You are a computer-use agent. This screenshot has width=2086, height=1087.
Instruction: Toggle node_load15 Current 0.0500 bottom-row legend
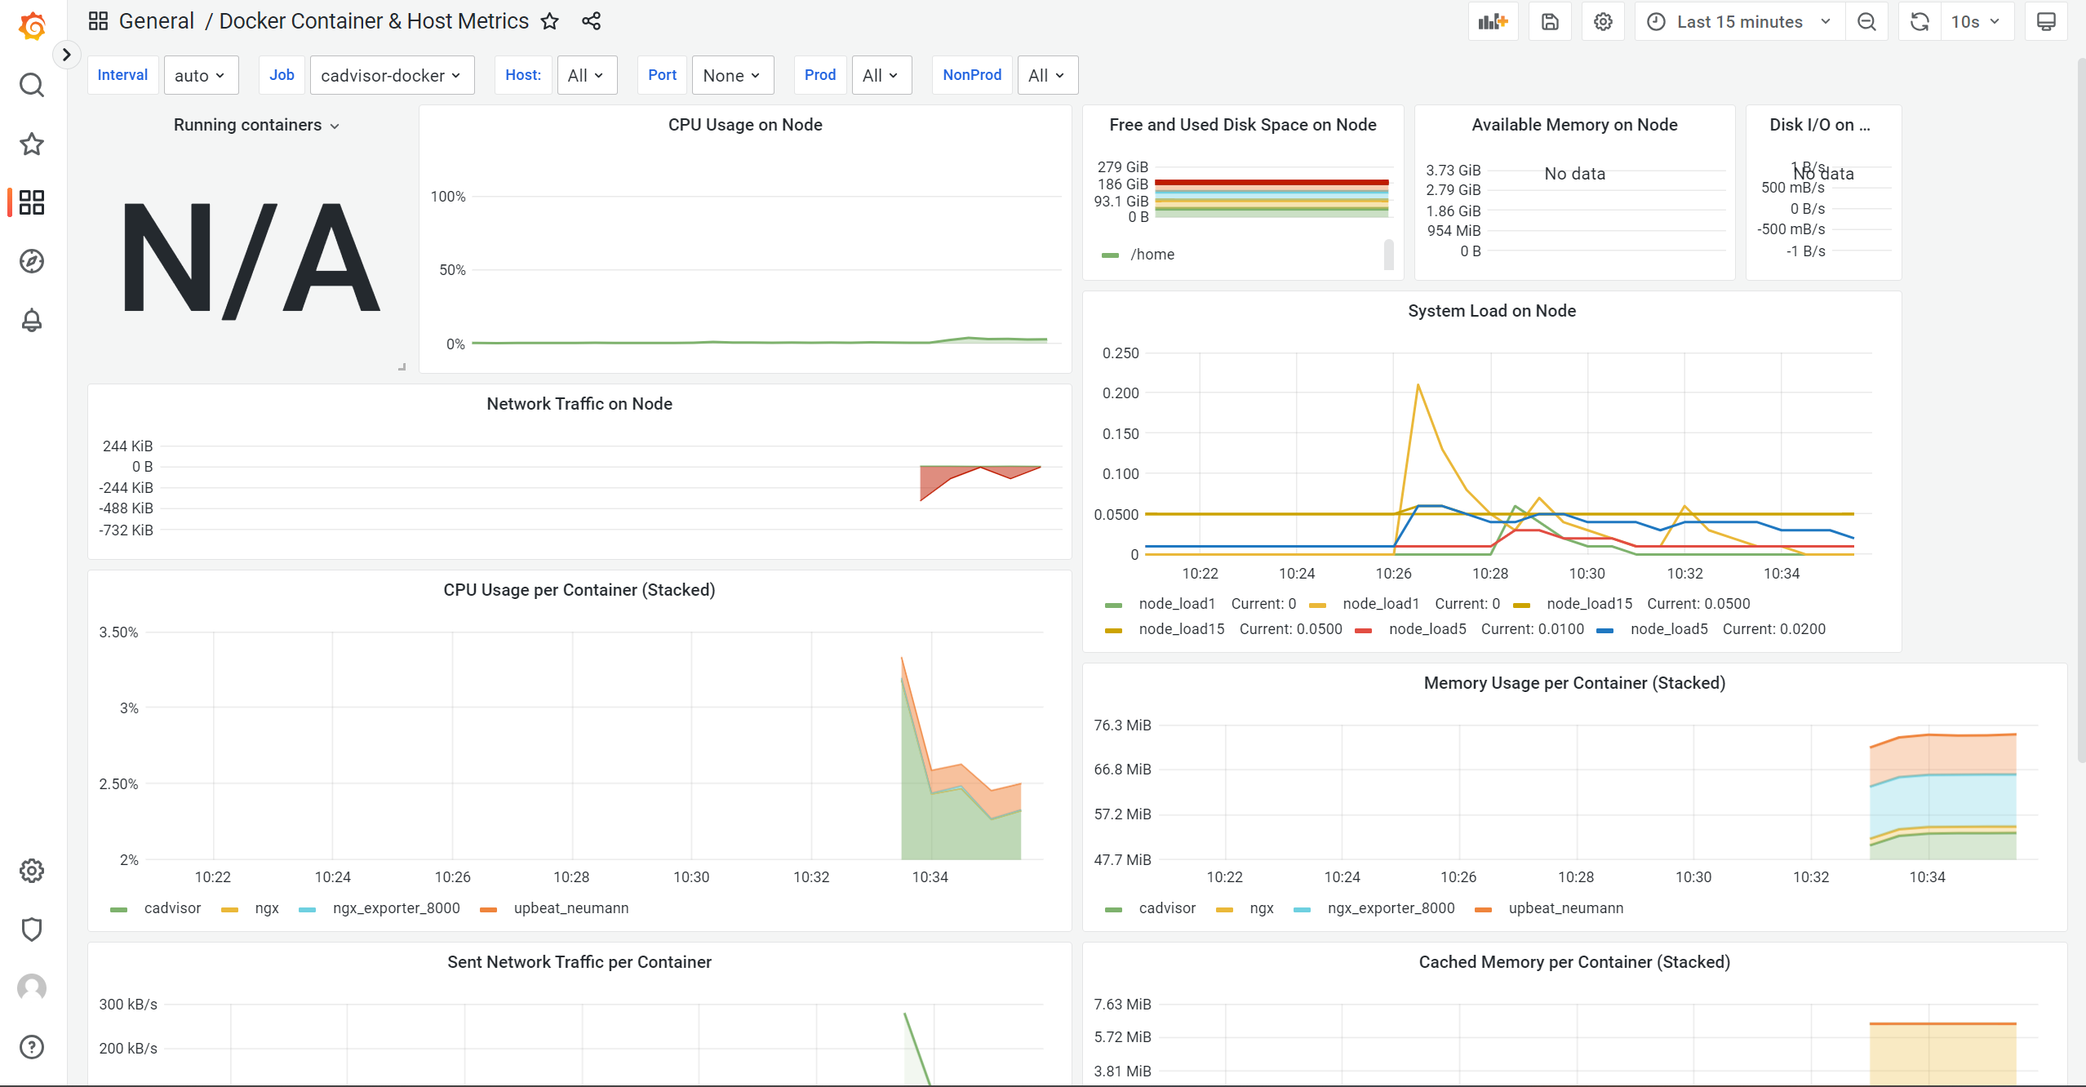coord(1182,629)
